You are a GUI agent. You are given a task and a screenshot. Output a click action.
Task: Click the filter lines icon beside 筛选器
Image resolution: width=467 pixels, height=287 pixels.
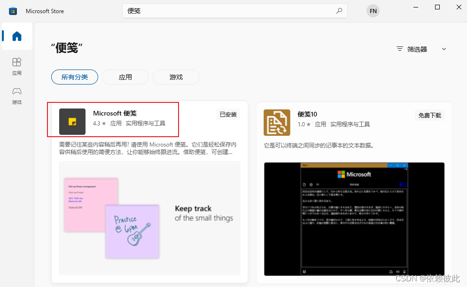pos(400,49)
